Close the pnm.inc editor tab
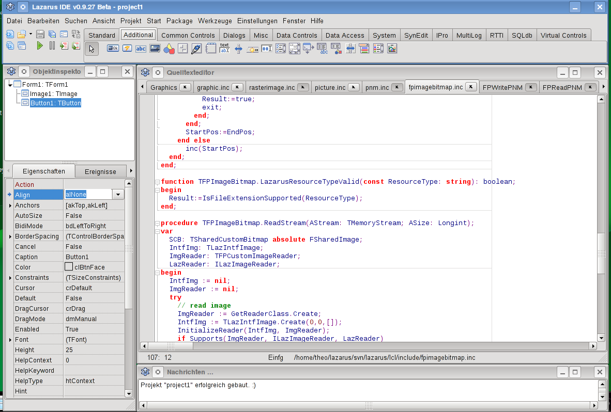The image size is (611, 412). (x=397, y=87)
